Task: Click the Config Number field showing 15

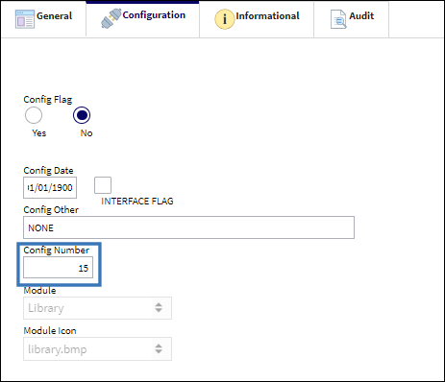Action: (58, 268)
